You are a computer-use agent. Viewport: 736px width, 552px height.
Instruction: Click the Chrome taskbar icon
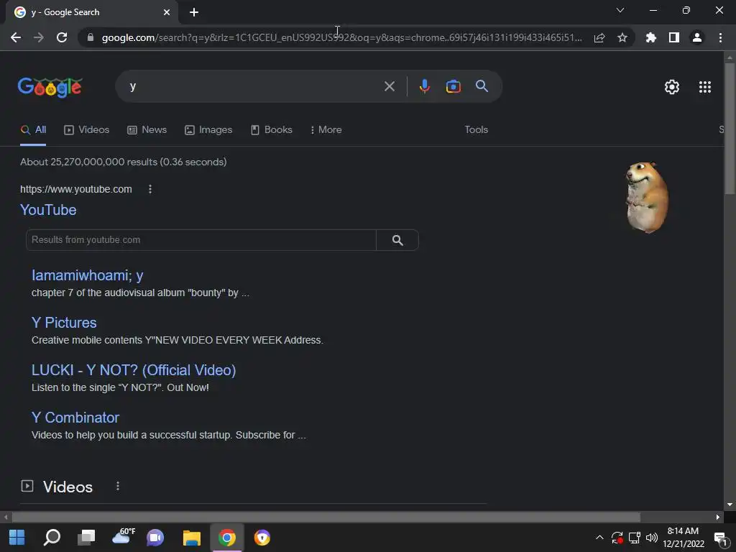[226, 538]
